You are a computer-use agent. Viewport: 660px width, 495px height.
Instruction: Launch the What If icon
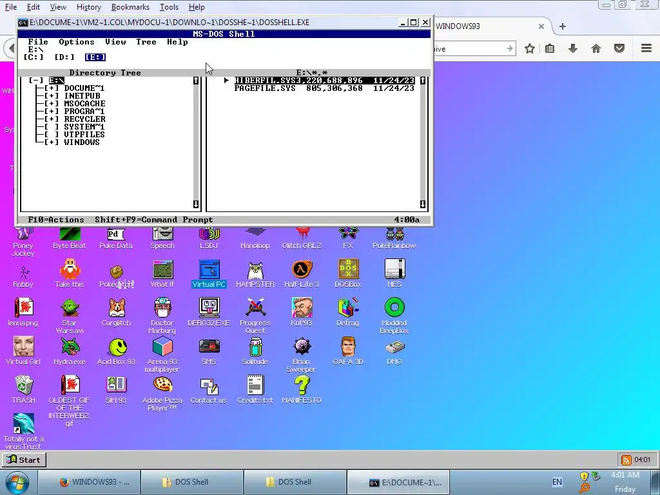tap(162, 273)
